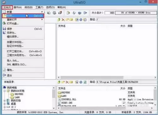This screenshot has width=158, height=115.
Task: Click left arrow of image pane horizontal scrollbar
Action: click(59, 77)
